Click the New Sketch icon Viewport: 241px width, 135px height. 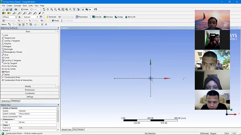click(x=41, y=17)
